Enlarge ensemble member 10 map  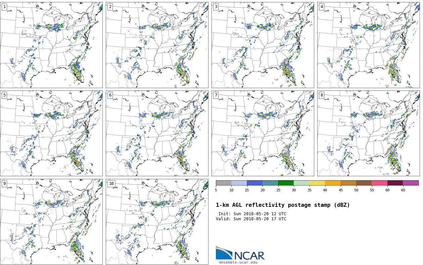click(x=157, y=222)
